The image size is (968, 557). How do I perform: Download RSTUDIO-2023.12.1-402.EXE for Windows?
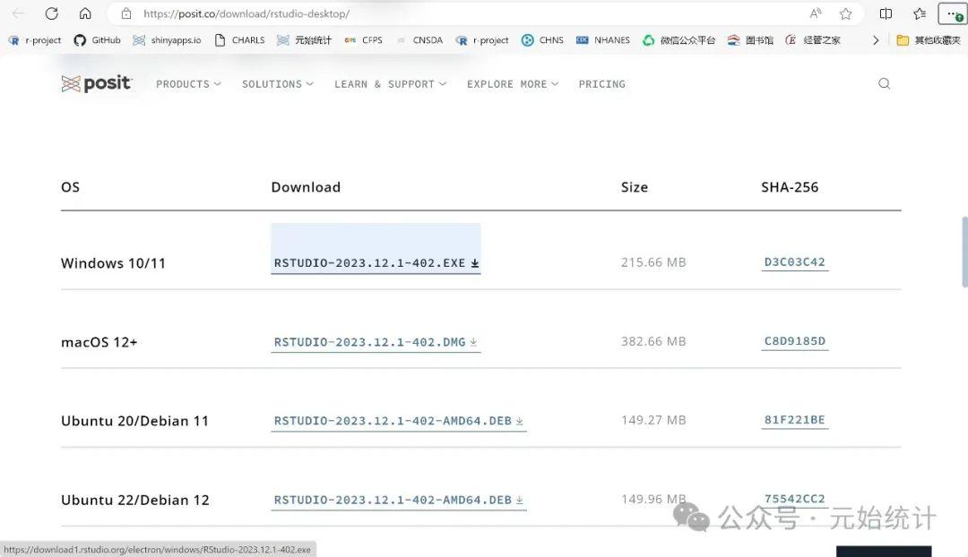pyautogui.click(x=376, y=263)
